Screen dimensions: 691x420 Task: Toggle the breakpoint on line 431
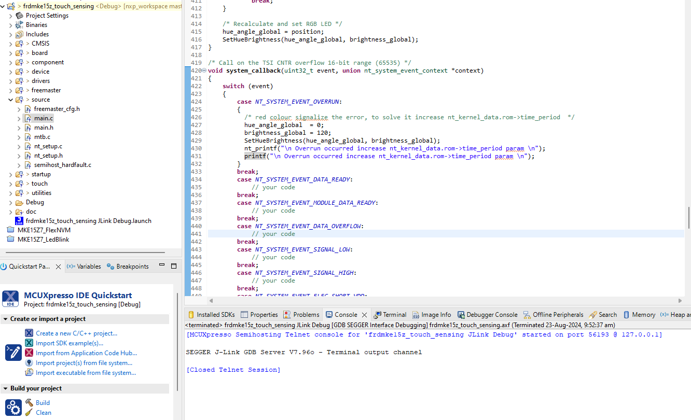coord(188,156)
